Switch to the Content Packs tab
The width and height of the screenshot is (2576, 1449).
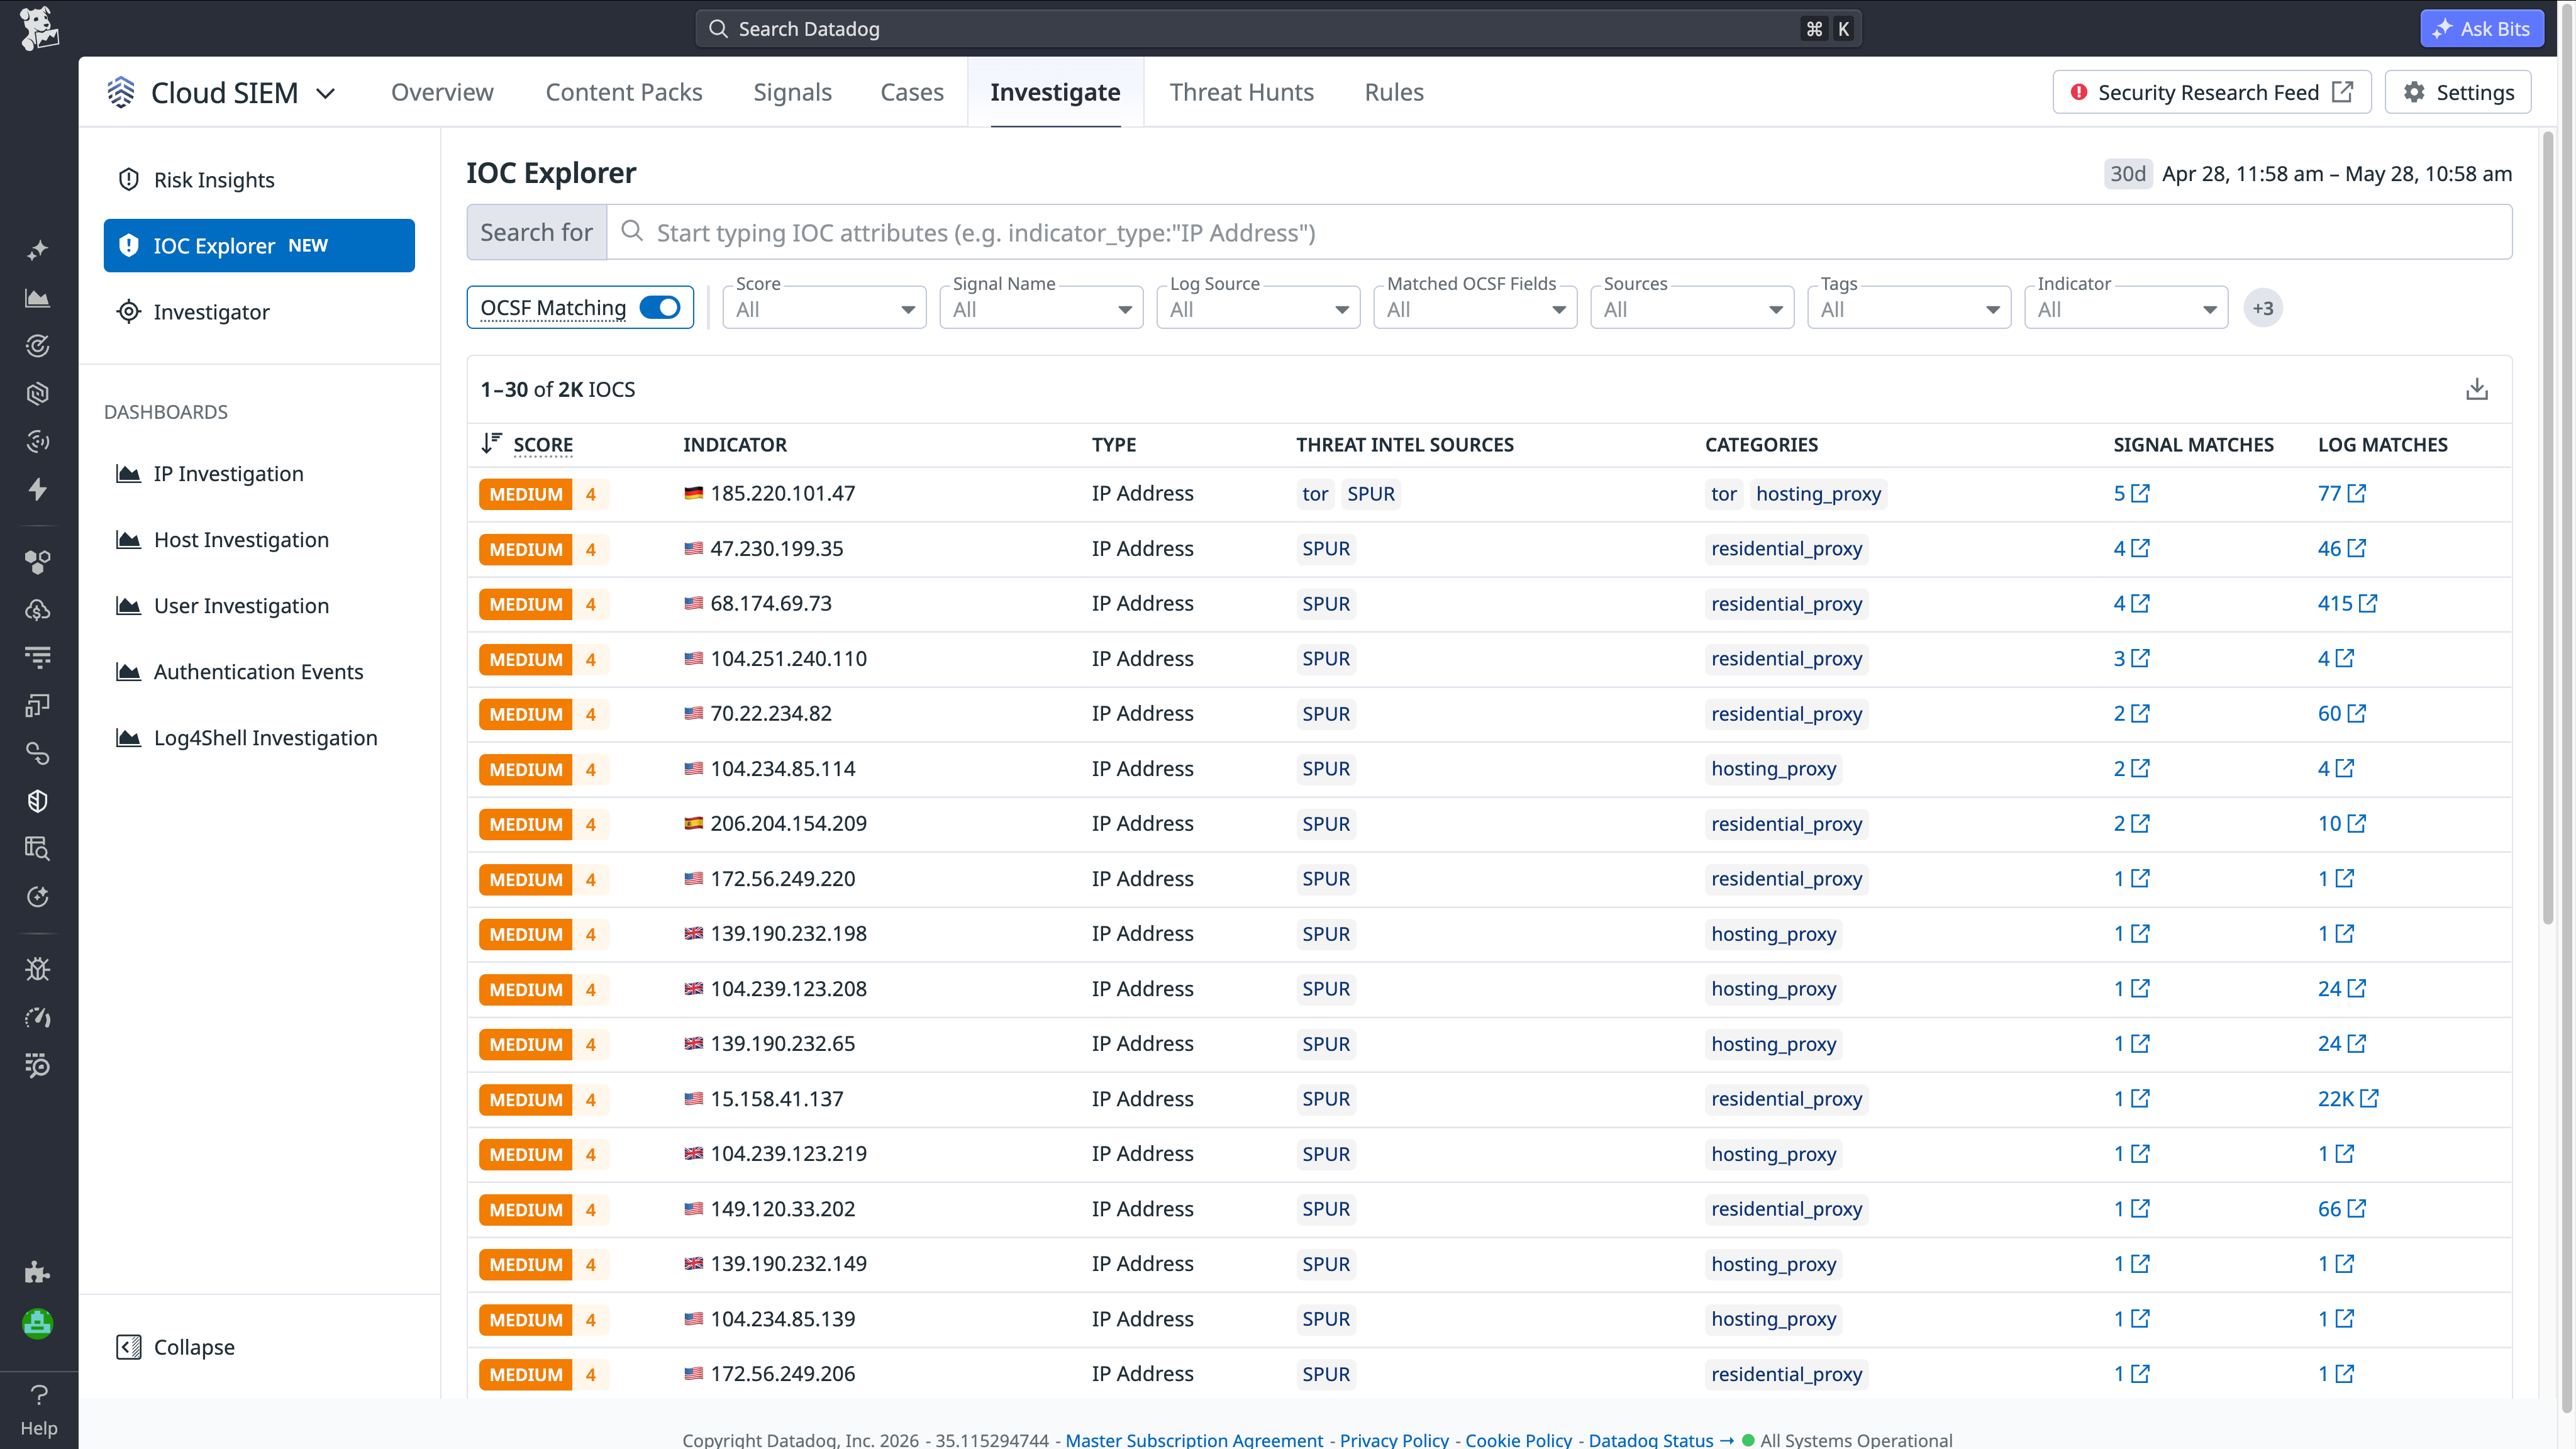pyautogui.click(x=624, y=92)
